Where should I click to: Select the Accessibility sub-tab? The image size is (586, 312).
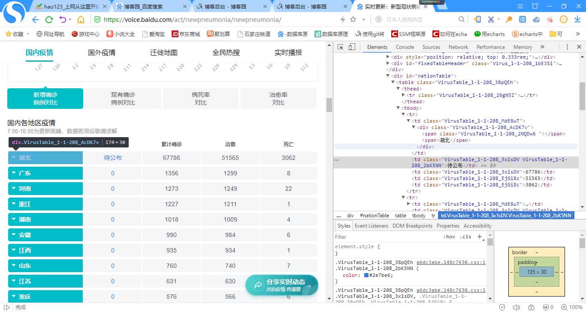[x=477, y=226]
